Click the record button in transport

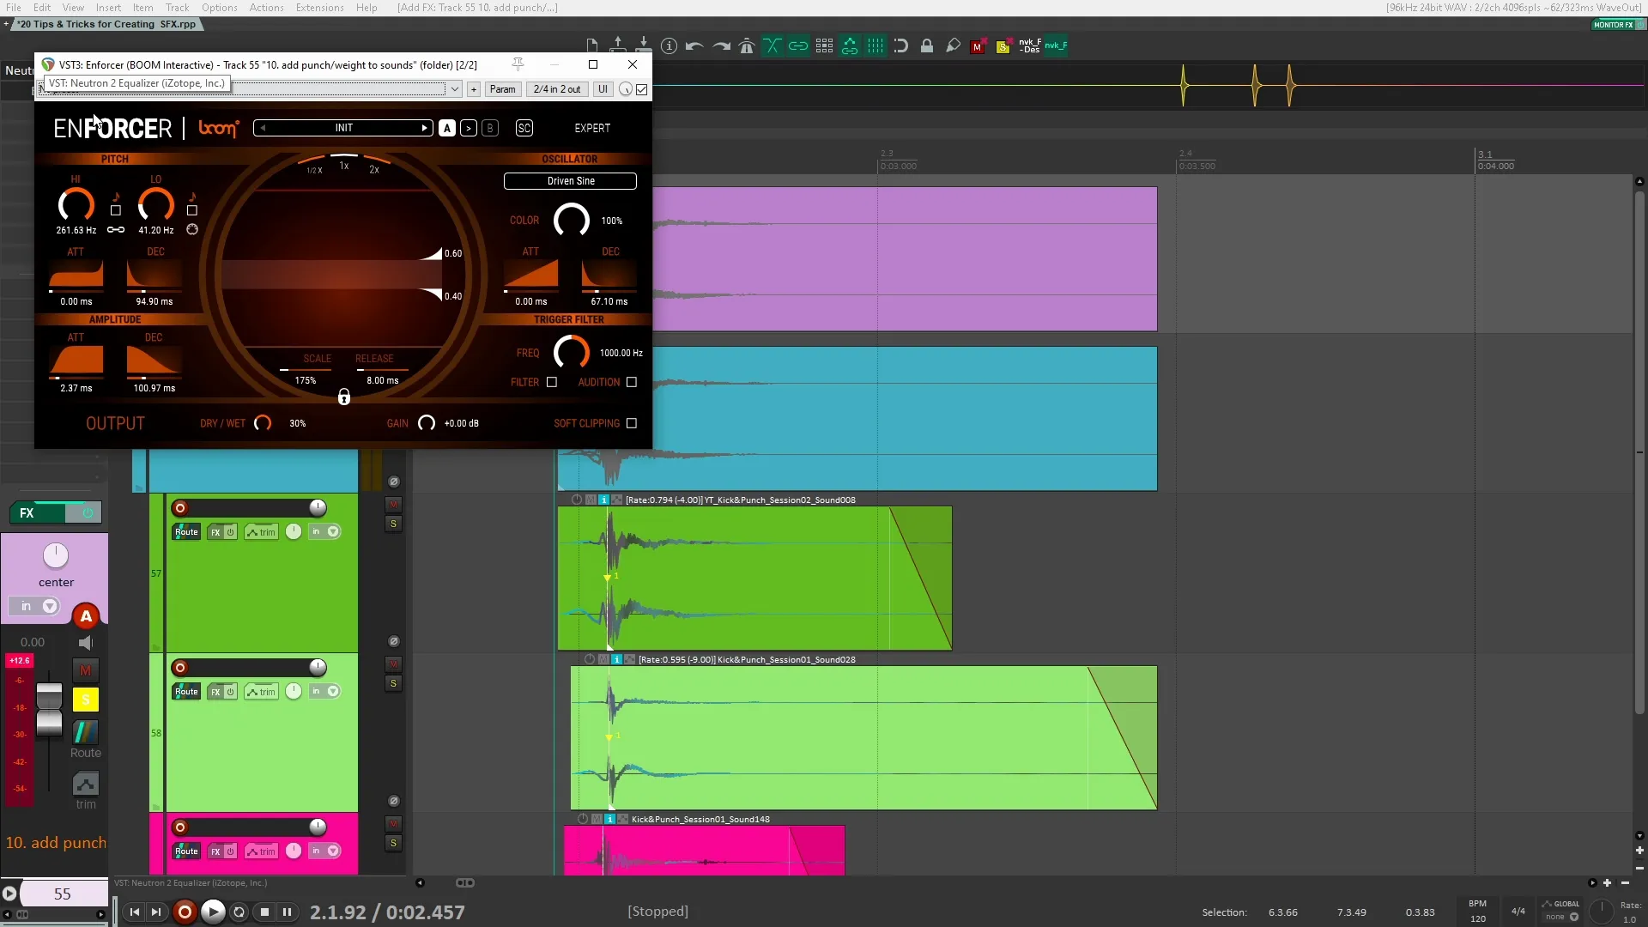point(185,912)
